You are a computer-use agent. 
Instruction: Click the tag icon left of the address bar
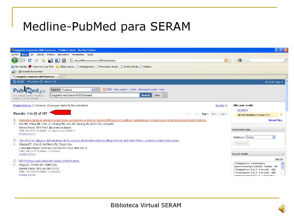(x=64, y=60)
